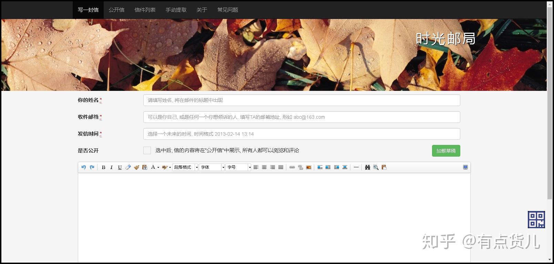Open the 公开信 nav item
Screen dimensions: 554x264
[x=116, y=10]
